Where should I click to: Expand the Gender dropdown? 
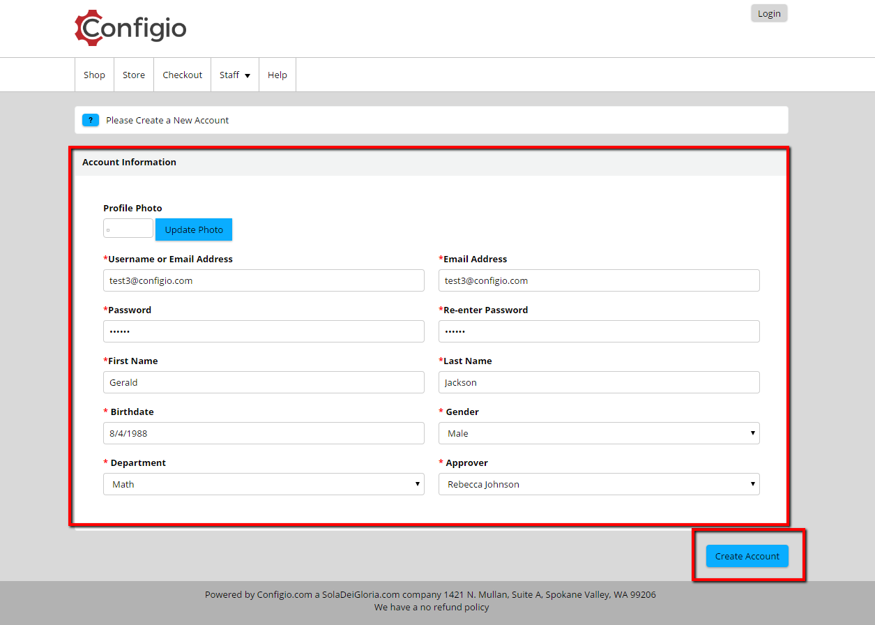pos(599,433)
